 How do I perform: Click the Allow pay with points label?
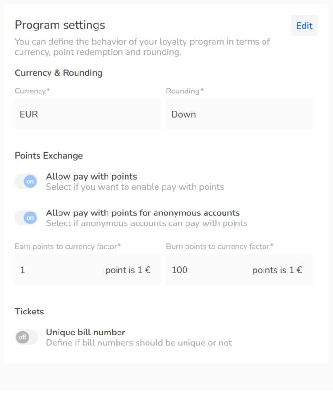click(x=91, y=176)
